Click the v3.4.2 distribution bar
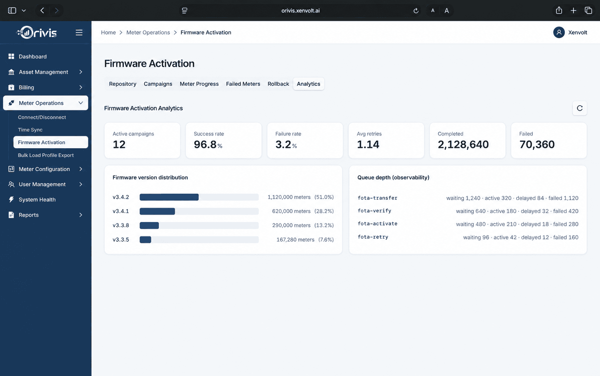 199,197
